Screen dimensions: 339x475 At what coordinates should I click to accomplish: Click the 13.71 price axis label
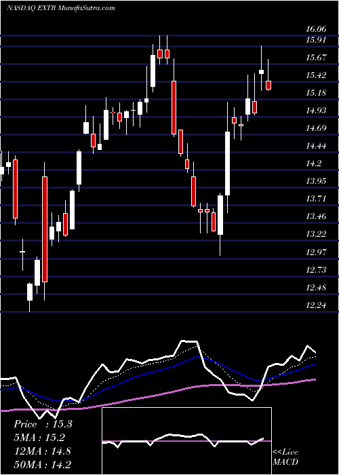316,199
